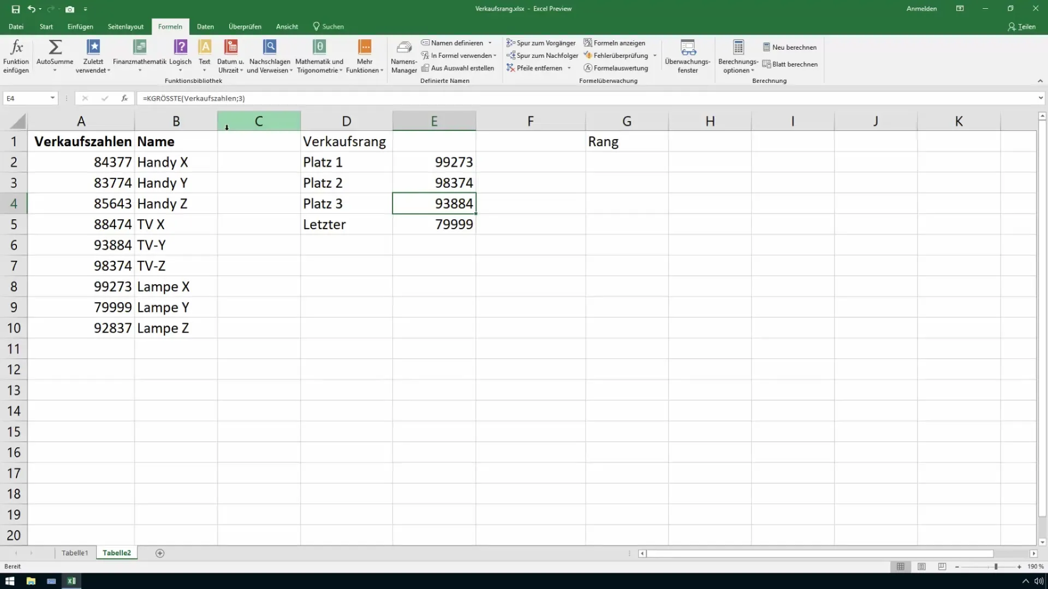Click the Excel taskbar icon
This screenshot has height=589, width=1048.
[x=70, y=580]
